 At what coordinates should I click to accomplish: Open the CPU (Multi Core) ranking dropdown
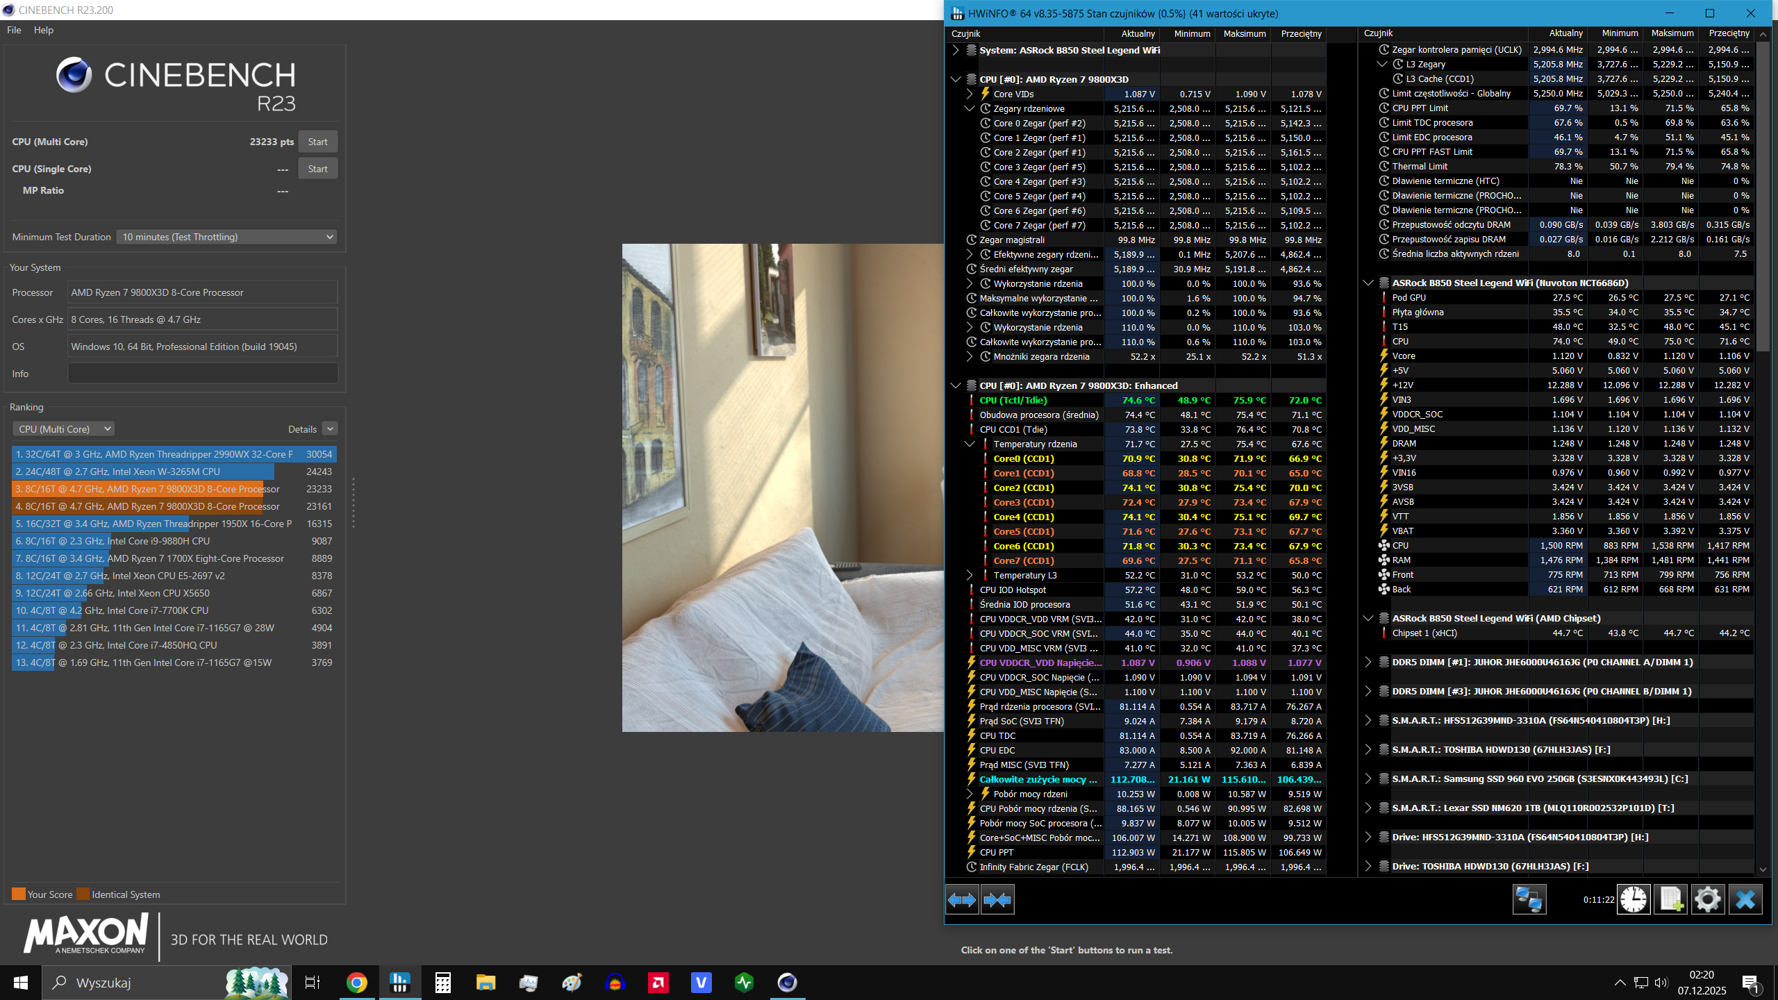[x=64, y=429]
